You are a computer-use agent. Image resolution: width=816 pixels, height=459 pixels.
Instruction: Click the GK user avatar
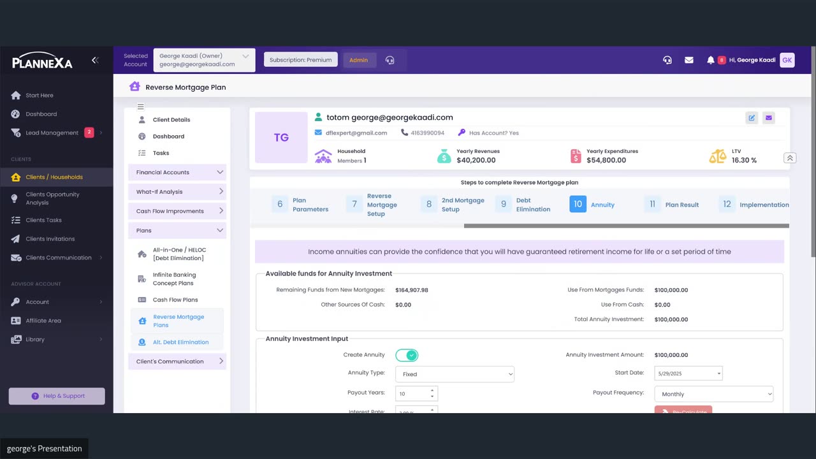tap(787, 60)
